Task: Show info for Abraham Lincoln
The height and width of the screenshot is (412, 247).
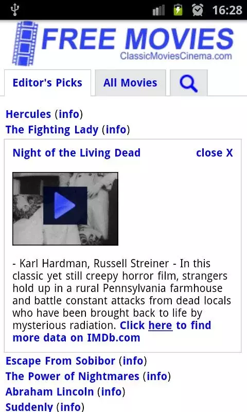Action: point(111,392)
